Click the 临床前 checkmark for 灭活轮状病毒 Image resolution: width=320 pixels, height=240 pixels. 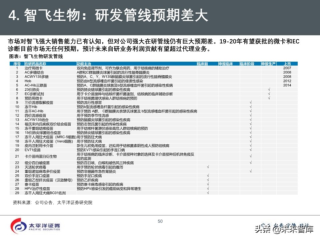(x=208, y=167)
